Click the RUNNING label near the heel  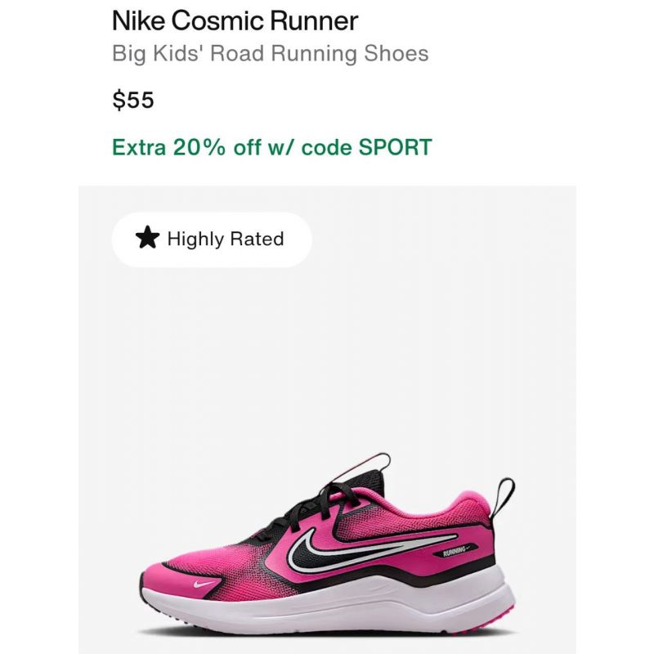pyautogui.click(x=455, y=553)
